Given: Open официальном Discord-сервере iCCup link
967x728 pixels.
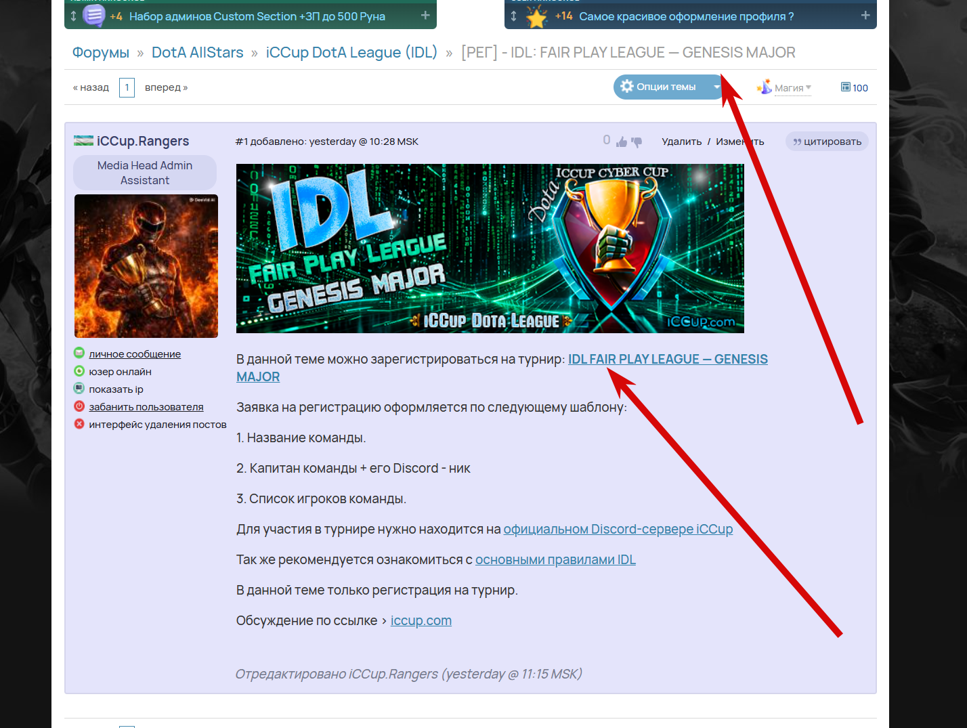Looking at the screenshot, I should pyautogui.click(x=618, y=529).
